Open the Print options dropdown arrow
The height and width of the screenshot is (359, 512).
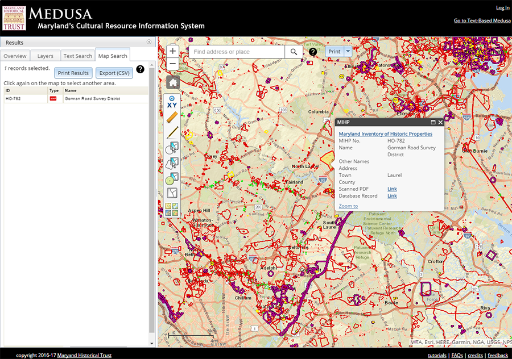coord(348,52)
